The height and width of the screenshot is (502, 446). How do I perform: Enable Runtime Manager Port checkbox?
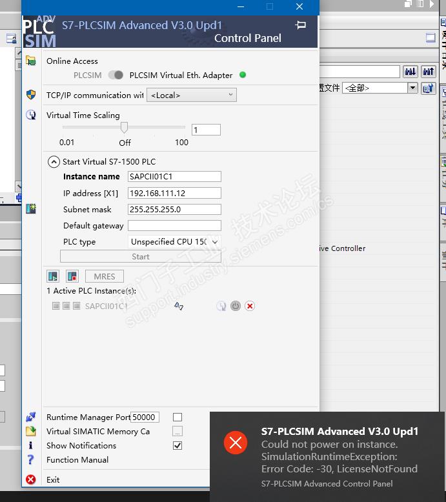coord(177,417)
